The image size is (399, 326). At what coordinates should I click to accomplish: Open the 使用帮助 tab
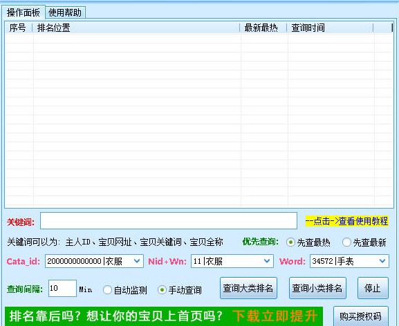(65, 12)
